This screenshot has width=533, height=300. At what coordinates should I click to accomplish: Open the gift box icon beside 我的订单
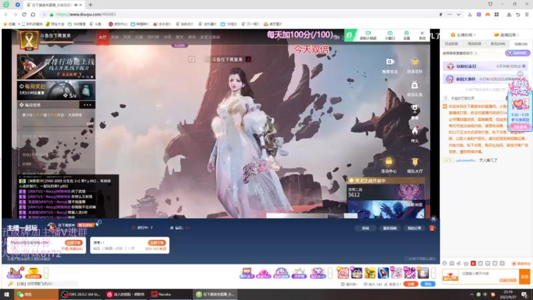[432, 228]
